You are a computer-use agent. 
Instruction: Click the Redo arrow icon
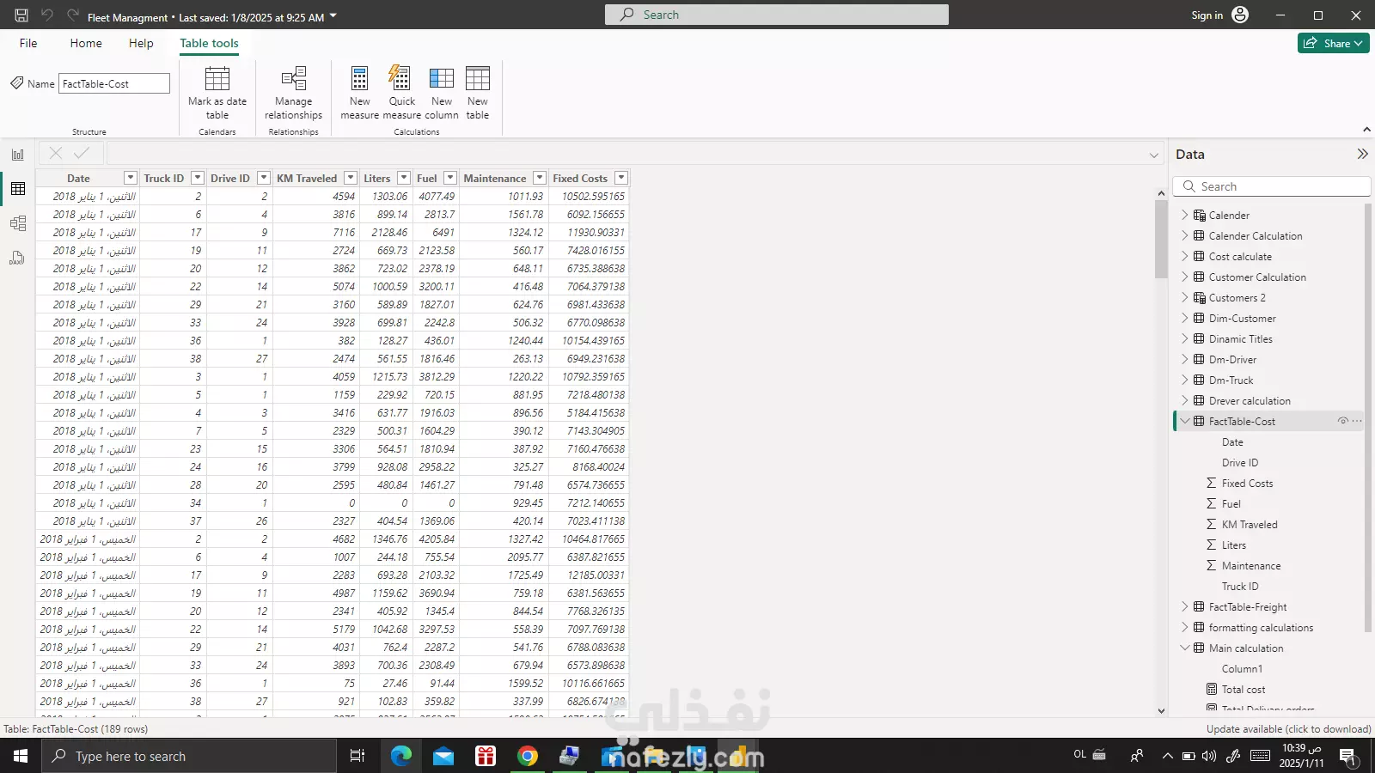[x=73, y=15]
